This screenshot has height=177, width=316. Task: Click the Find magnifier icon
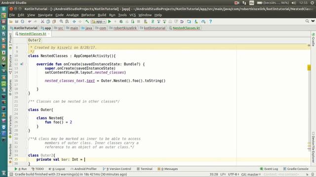tap(61, 22)
